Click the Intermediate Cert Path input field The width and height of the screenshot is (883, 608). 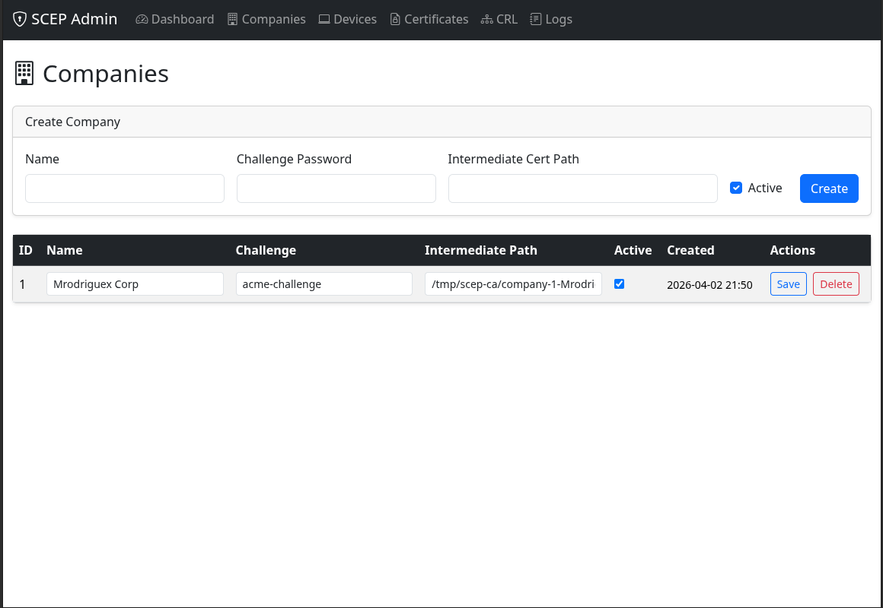pos(582,188)
